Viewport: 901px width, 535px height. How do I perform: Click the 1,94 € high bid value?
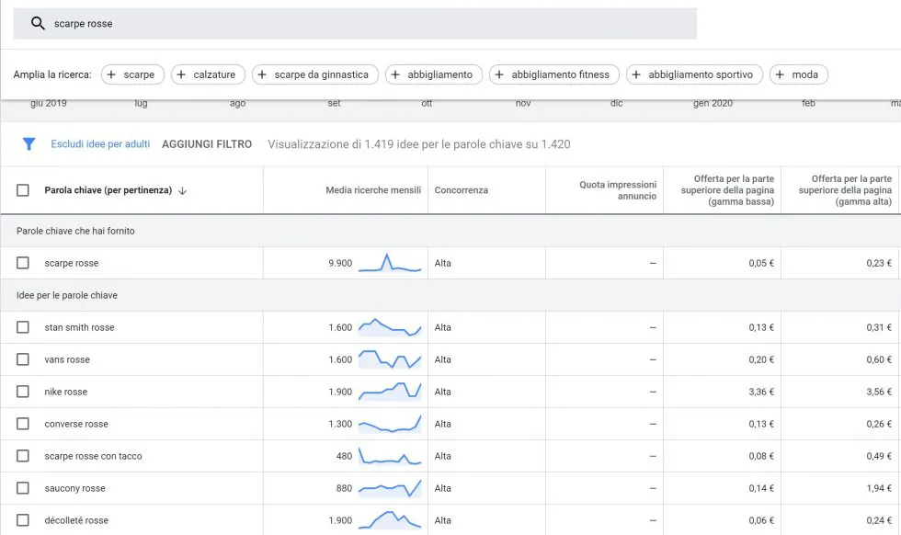coord(879,488)
